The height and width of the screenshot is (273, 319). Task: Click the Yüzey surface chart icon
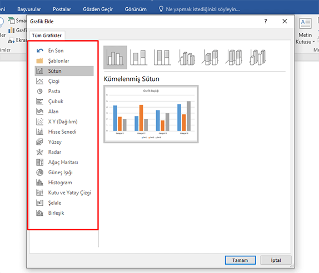[x=39, y=142]
